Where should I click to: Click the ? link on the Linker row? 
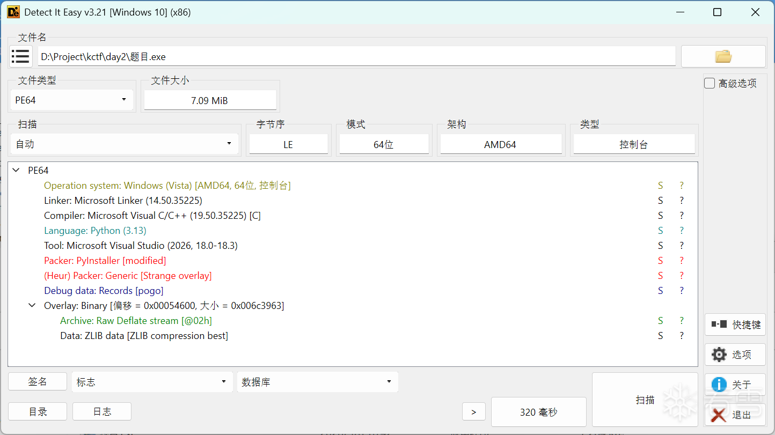[x=682, y=201]
